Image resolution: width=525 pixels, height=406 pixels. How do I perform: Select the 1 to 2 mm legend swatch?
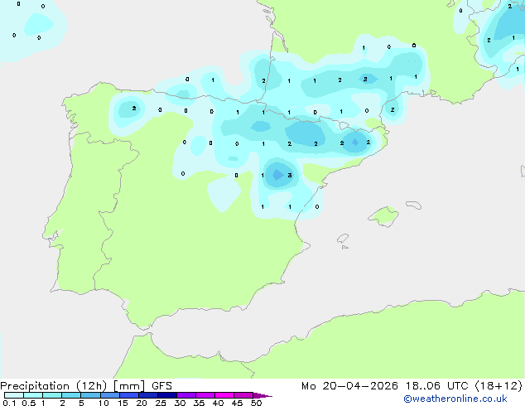tap(52, 395)
